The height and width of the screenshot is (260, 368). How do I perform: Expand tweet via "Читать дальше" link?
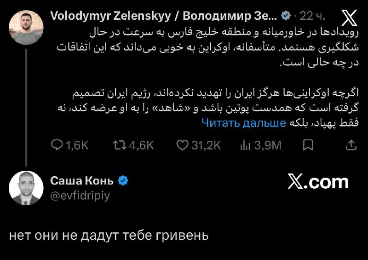tap(244, 122)
